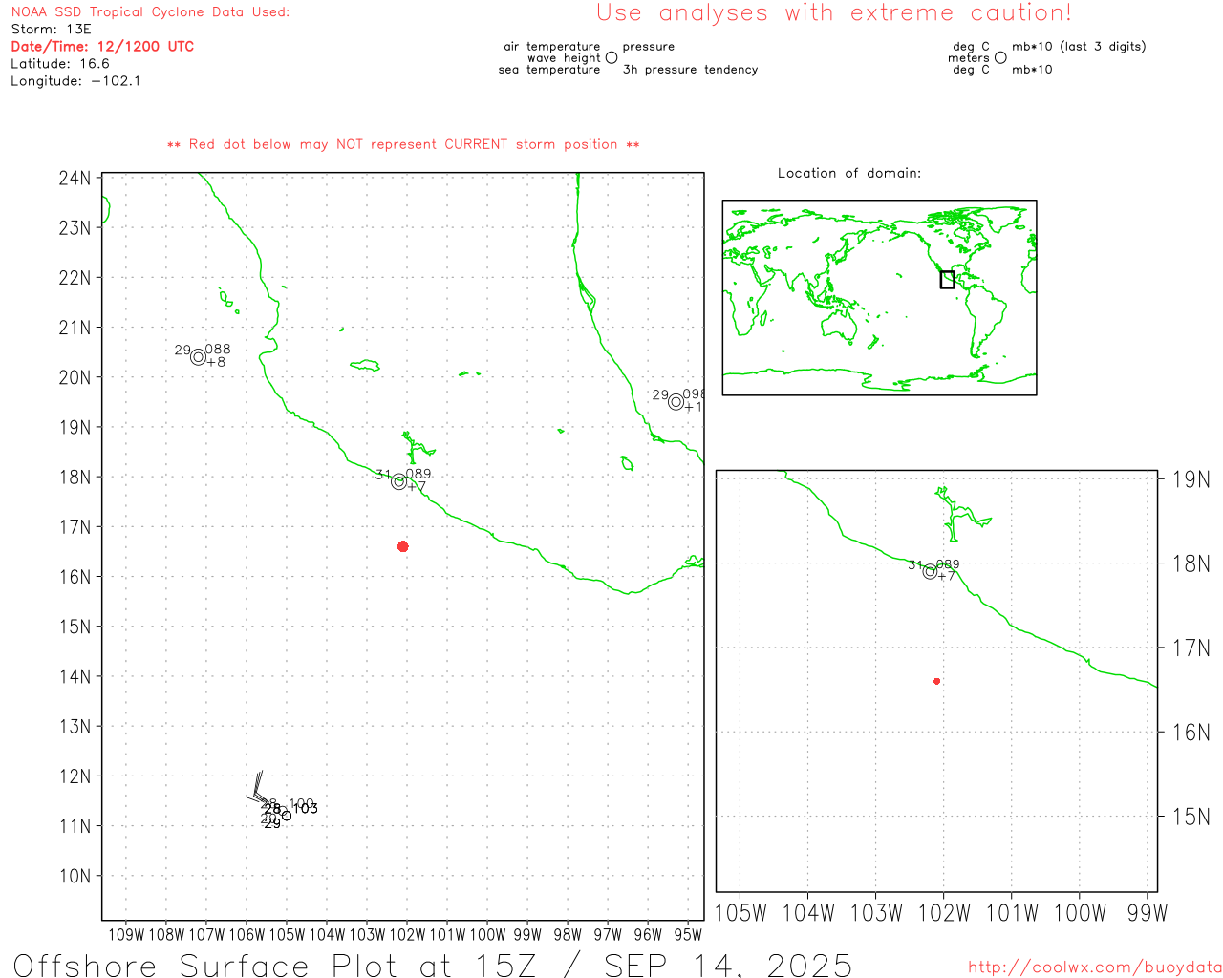Click the 'Location of domain:' label
Viewport: 1223px width, 978px height.
[x=849, y=173]
